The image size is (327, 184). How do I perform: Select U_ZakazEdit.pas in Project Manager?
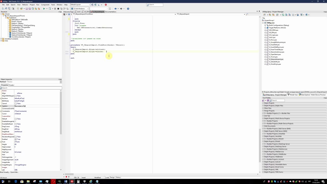pyautogui.click(x=274, y=62)
